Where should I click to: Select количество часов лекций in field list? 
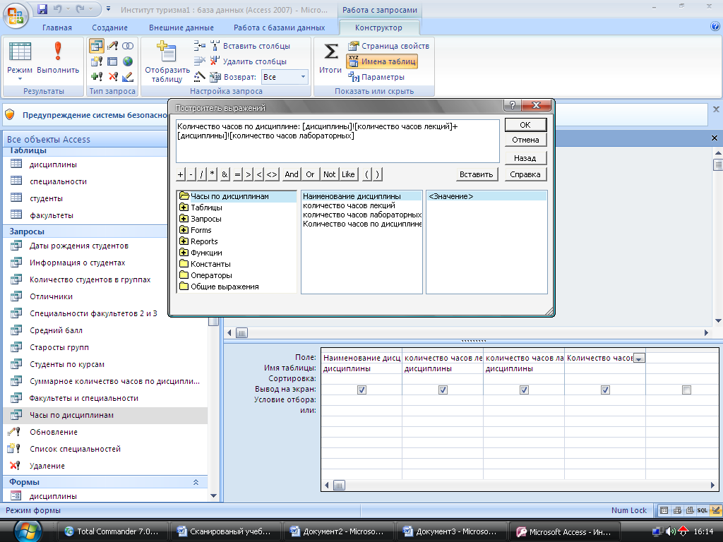point(349,205)
